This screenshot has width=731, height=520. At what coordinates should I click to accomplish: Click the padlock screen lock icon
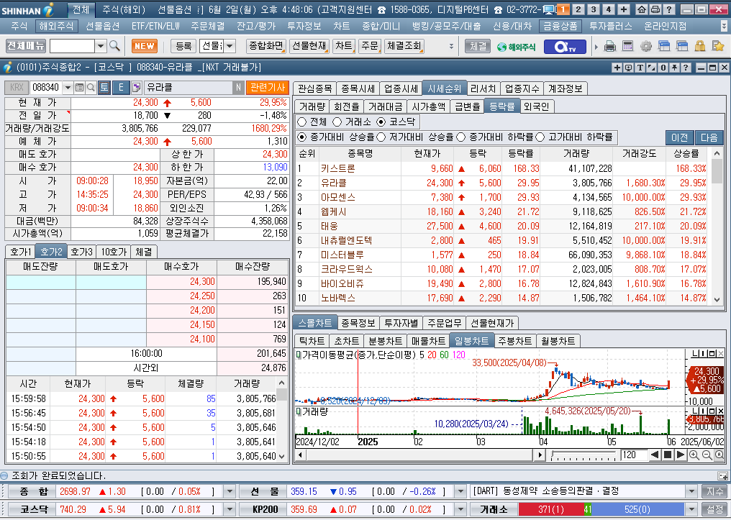tap(700, 46)
